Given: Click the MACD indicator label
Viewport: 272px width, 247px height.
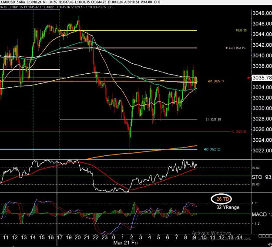Looking at the screenshot, I should click(259, 214).
